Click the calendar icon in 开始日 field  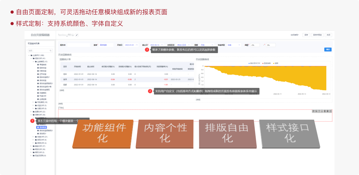tap(137, 45)
